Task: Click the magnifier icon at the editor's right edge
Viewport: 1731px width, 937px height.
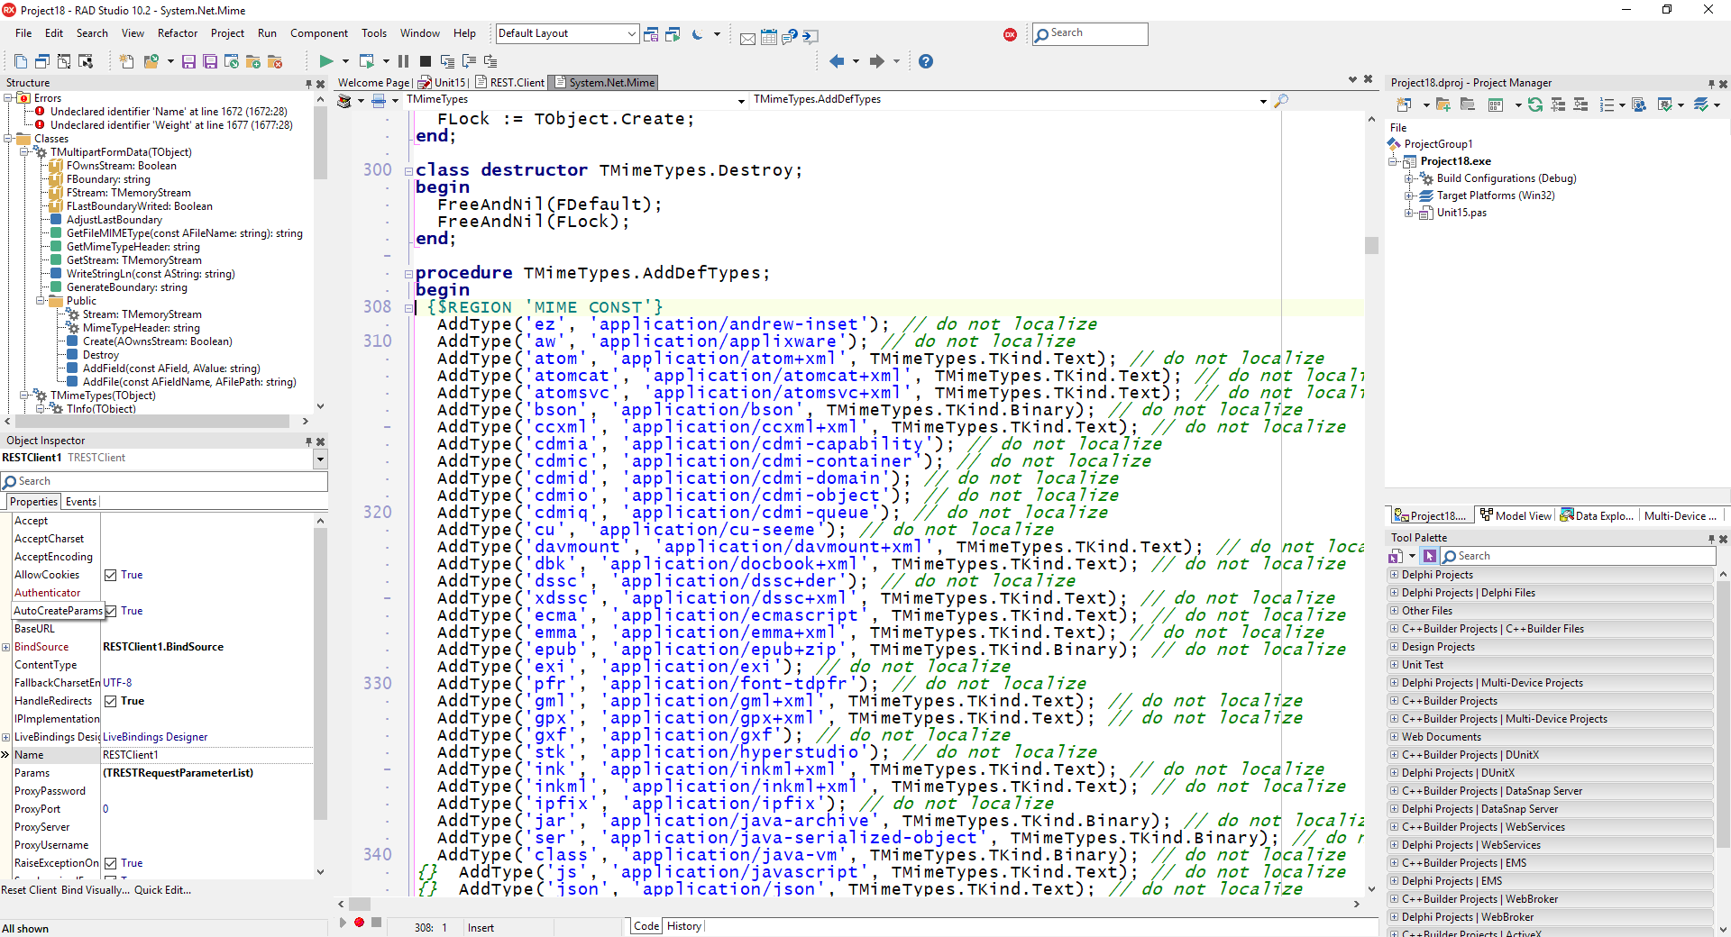Action: (1281, 100)
